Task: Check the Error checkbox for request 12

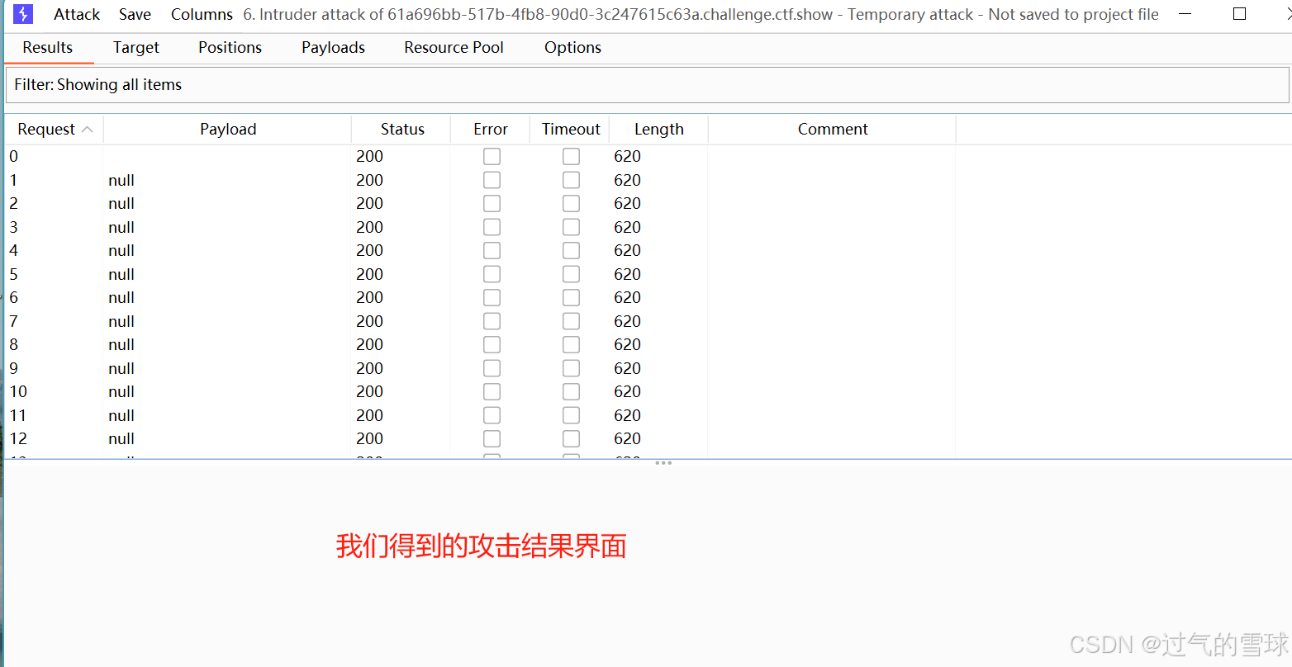Action: [x=492, y=438]
